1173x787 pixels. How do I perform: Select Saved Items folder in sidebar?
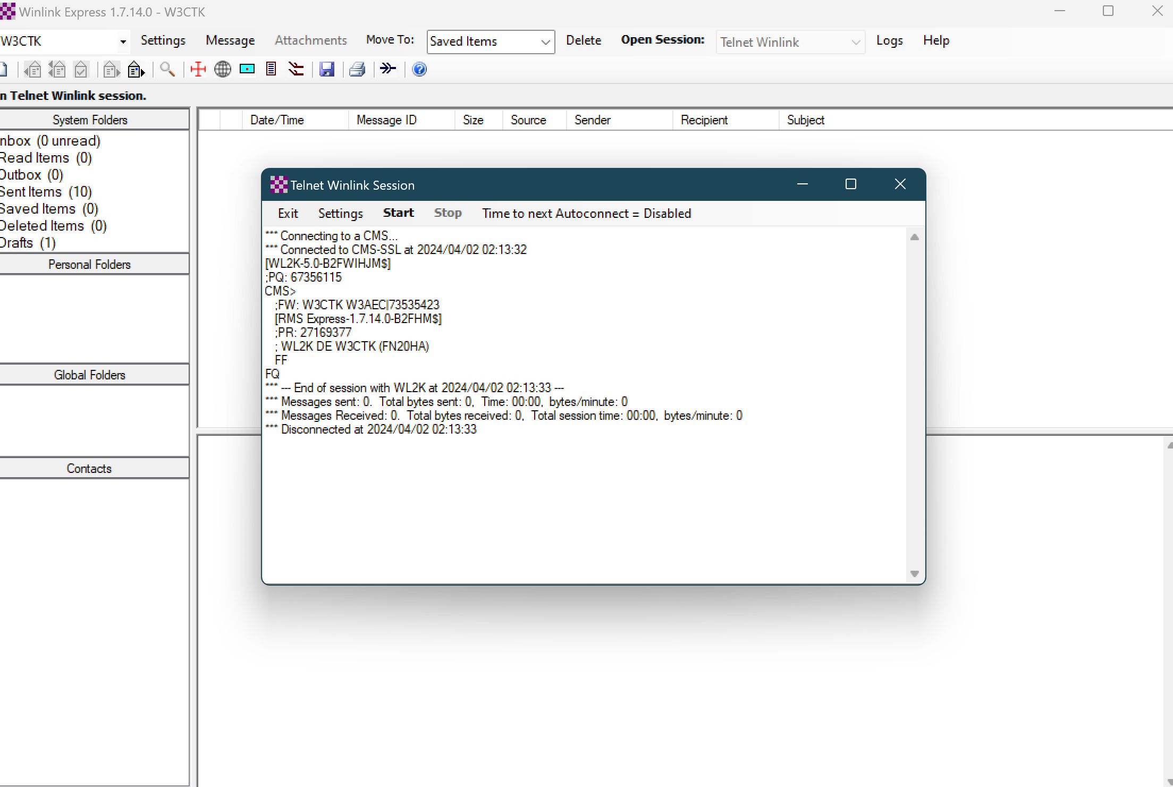(49, 209)
